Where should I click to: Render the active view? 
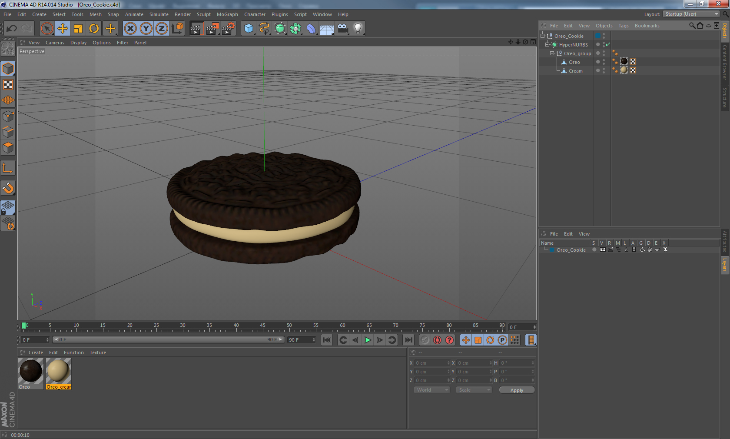[x=196, y=29]
